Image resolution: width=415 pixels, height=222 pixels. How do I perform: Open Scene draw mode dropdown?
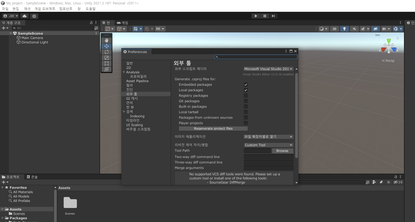(324, 29)
